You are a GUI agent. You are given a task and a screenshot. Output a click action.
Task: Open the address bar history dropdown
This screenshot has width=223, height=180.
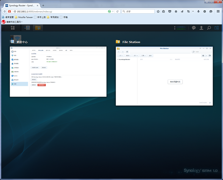113,12
